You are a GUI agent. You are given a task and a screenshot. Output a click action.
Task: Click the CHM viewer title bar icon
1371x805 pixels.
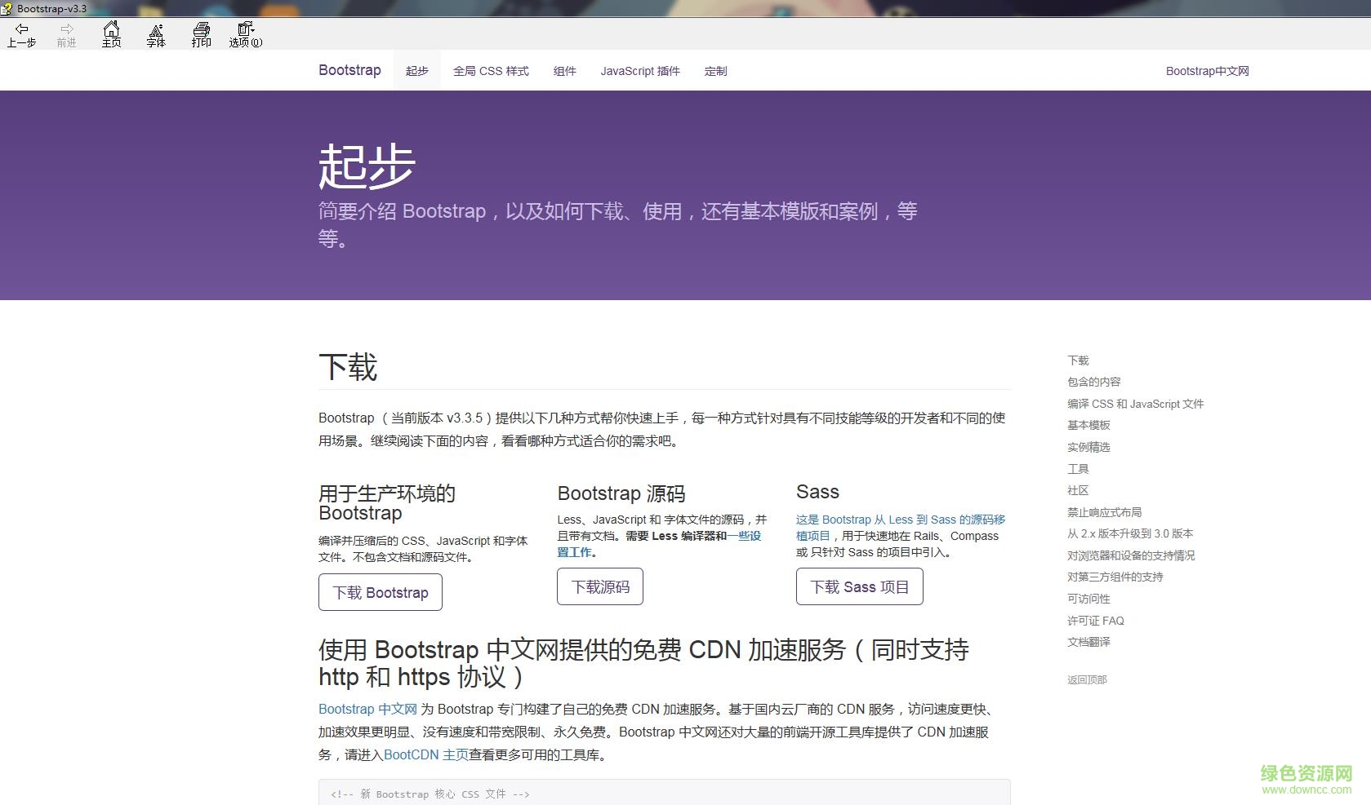7,8
